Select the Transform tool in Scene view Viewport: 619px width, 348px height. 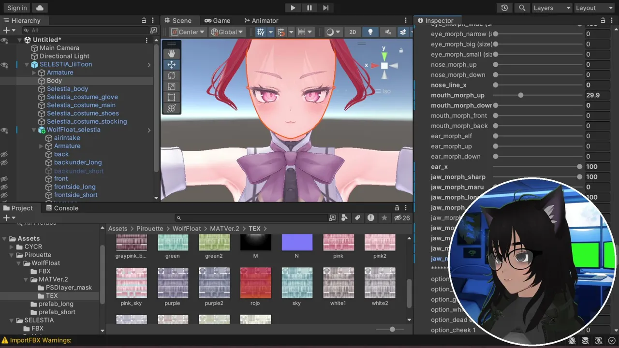(x=172, y=109)
